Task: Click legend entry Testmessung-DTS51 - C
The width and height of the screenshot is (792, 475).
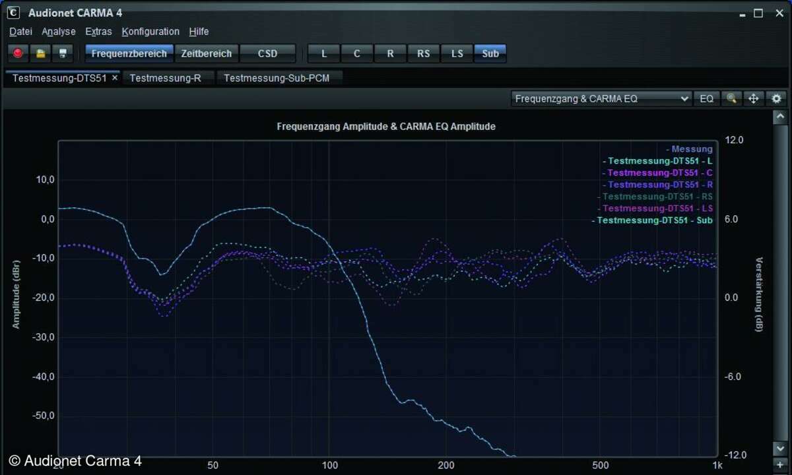Action: pyautogui.click(x=657, y=173)
